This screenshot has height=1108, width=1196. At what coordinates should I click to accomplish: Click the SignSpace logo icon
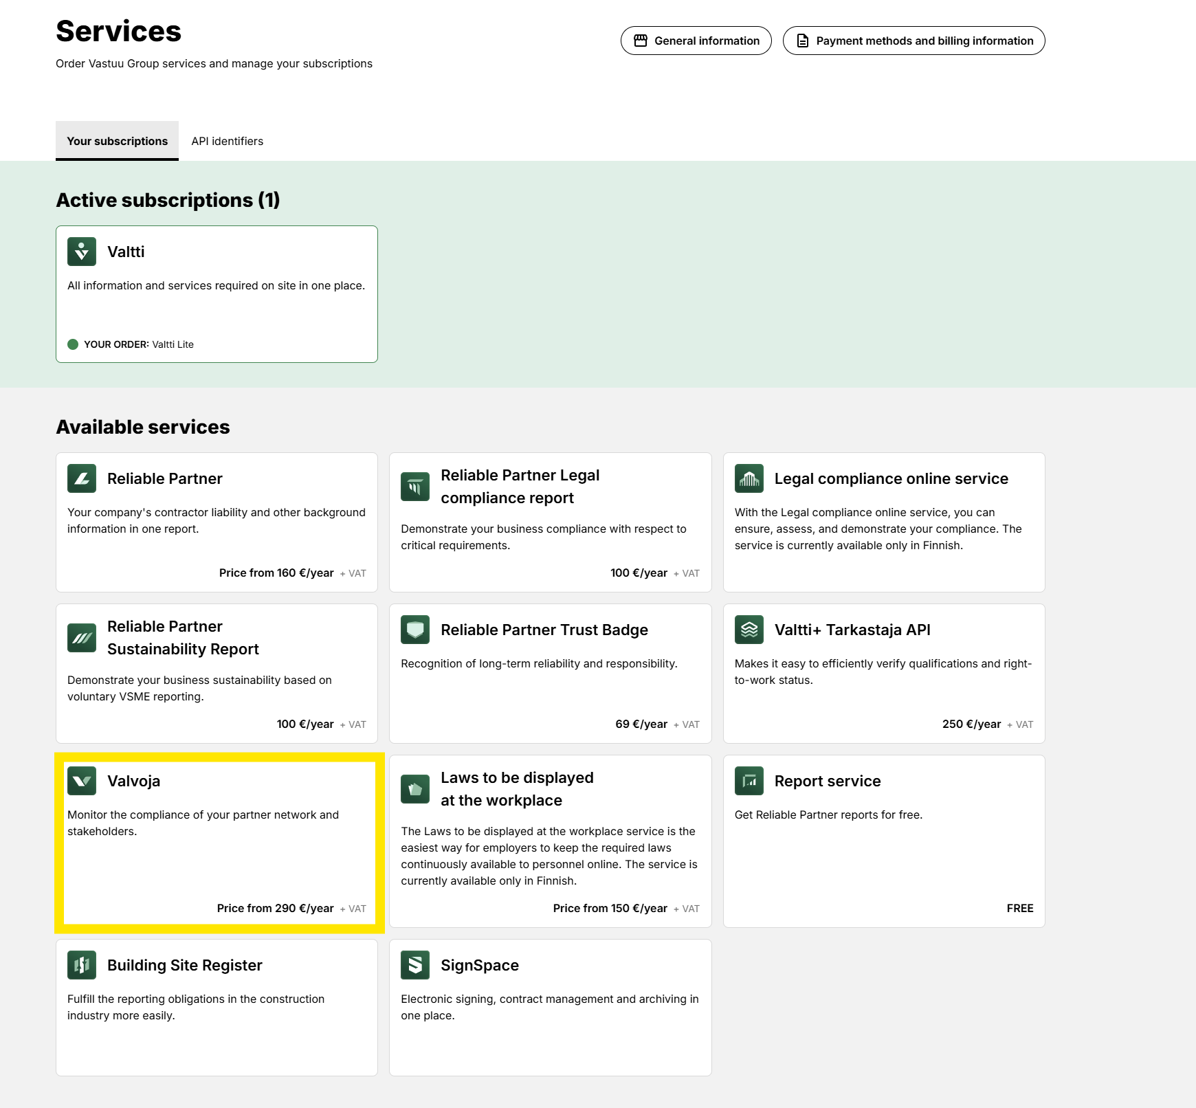pyautogui.click(x=415, y=965)
